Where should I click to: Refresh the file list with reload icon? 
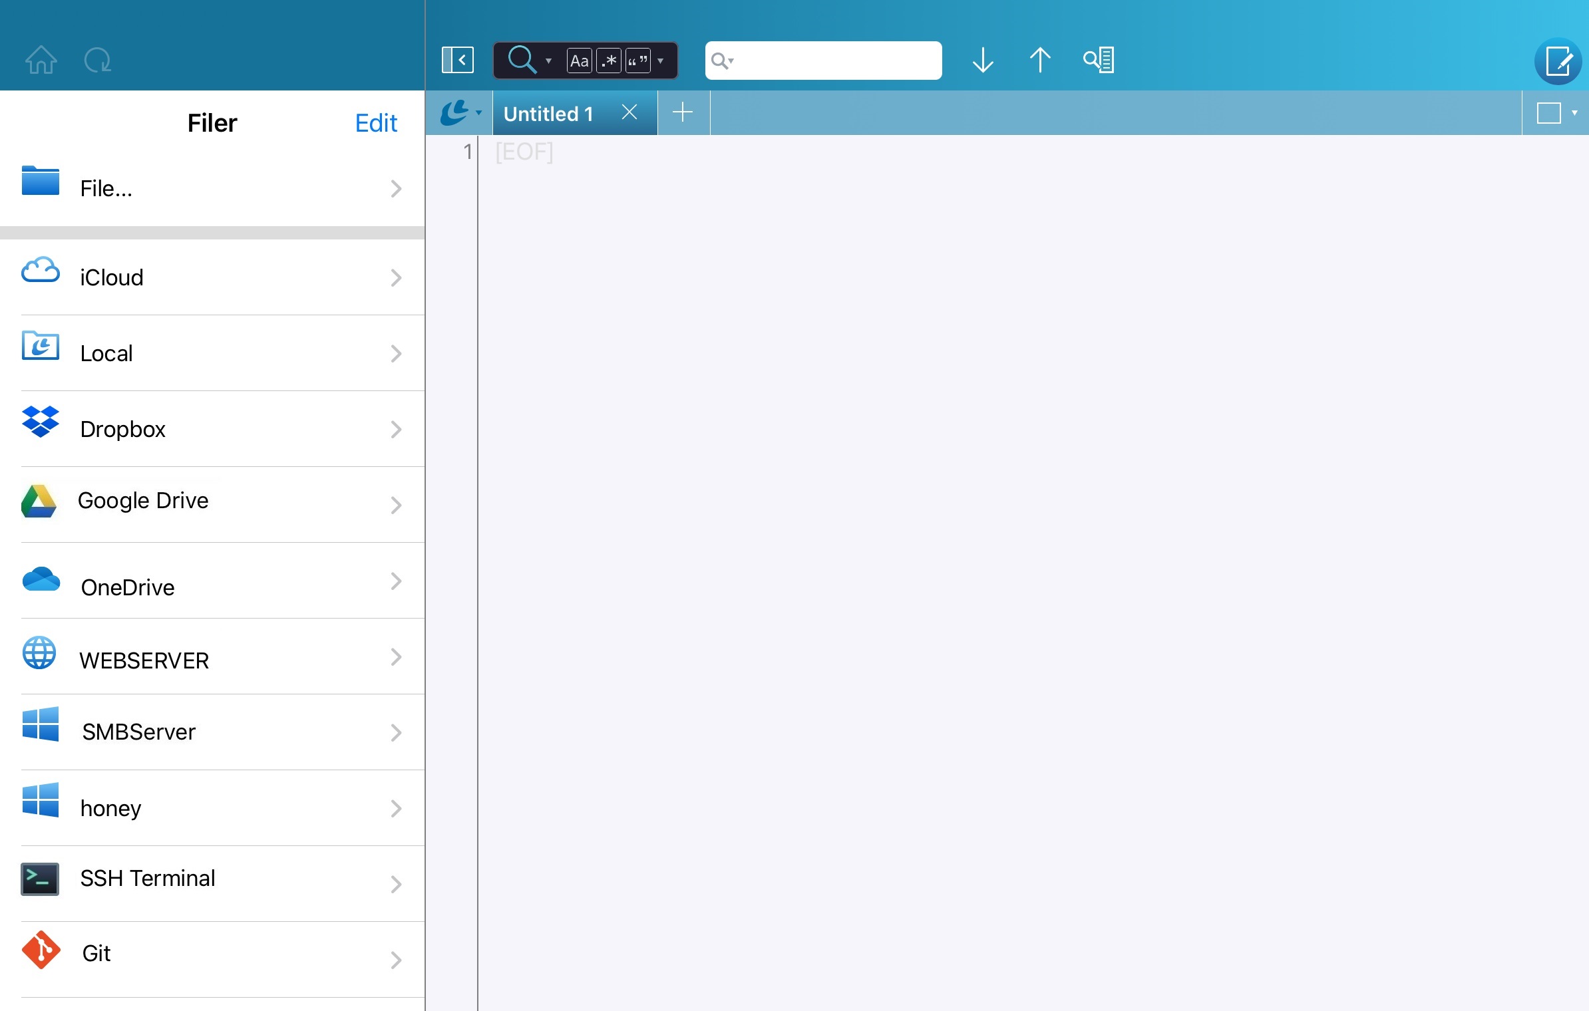tap(98, 61)
